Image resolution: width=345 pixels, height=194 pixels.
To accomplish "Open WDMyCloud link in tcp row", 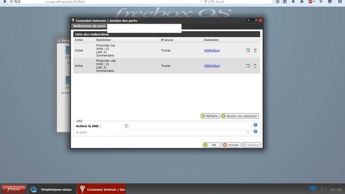I will tap(212, 50).
